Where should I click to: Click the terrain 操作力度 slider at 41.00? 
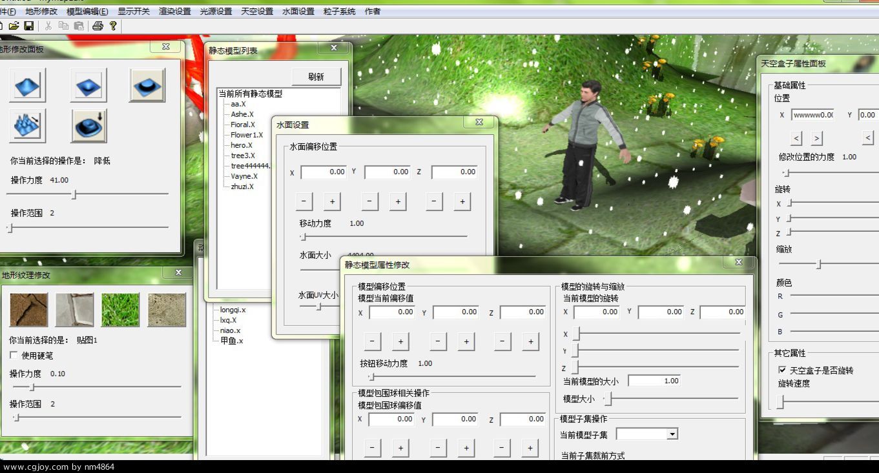click(x=74, y=194)
